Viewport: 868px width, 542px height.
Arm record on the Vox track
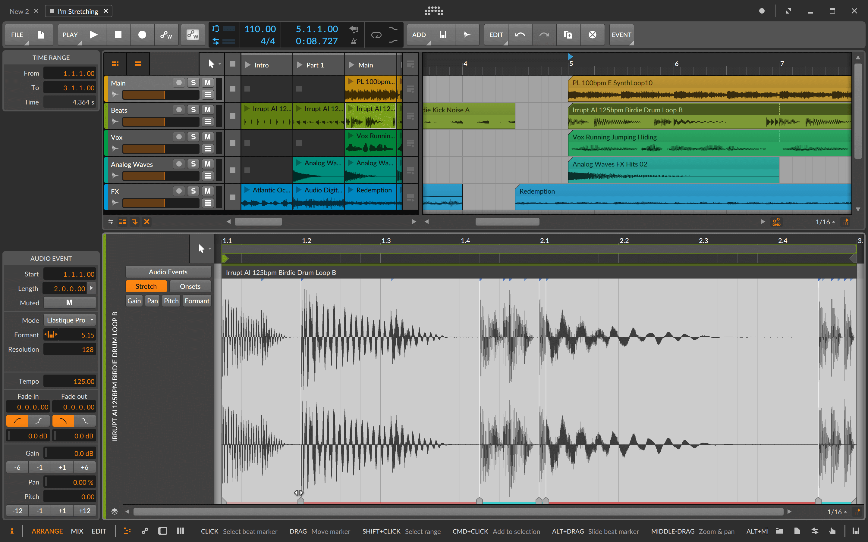[x=179, y=137]
